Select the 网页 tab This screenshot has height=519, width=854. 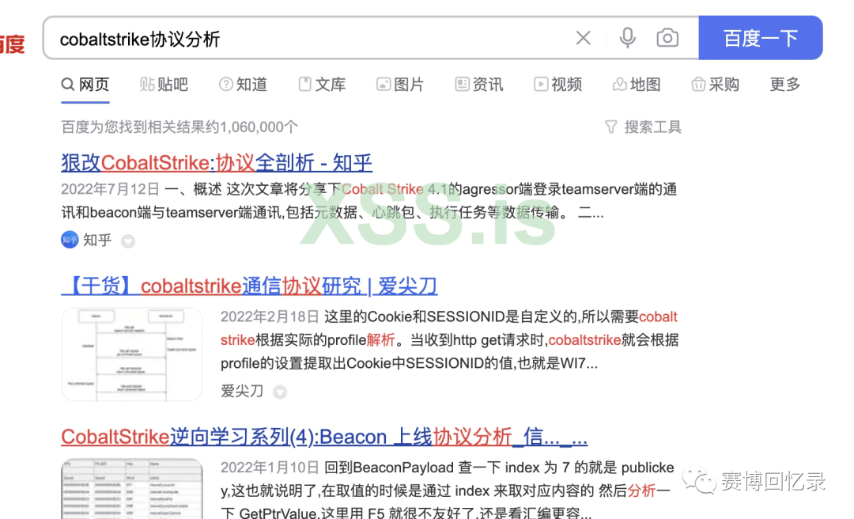click(x=85, y=85)
